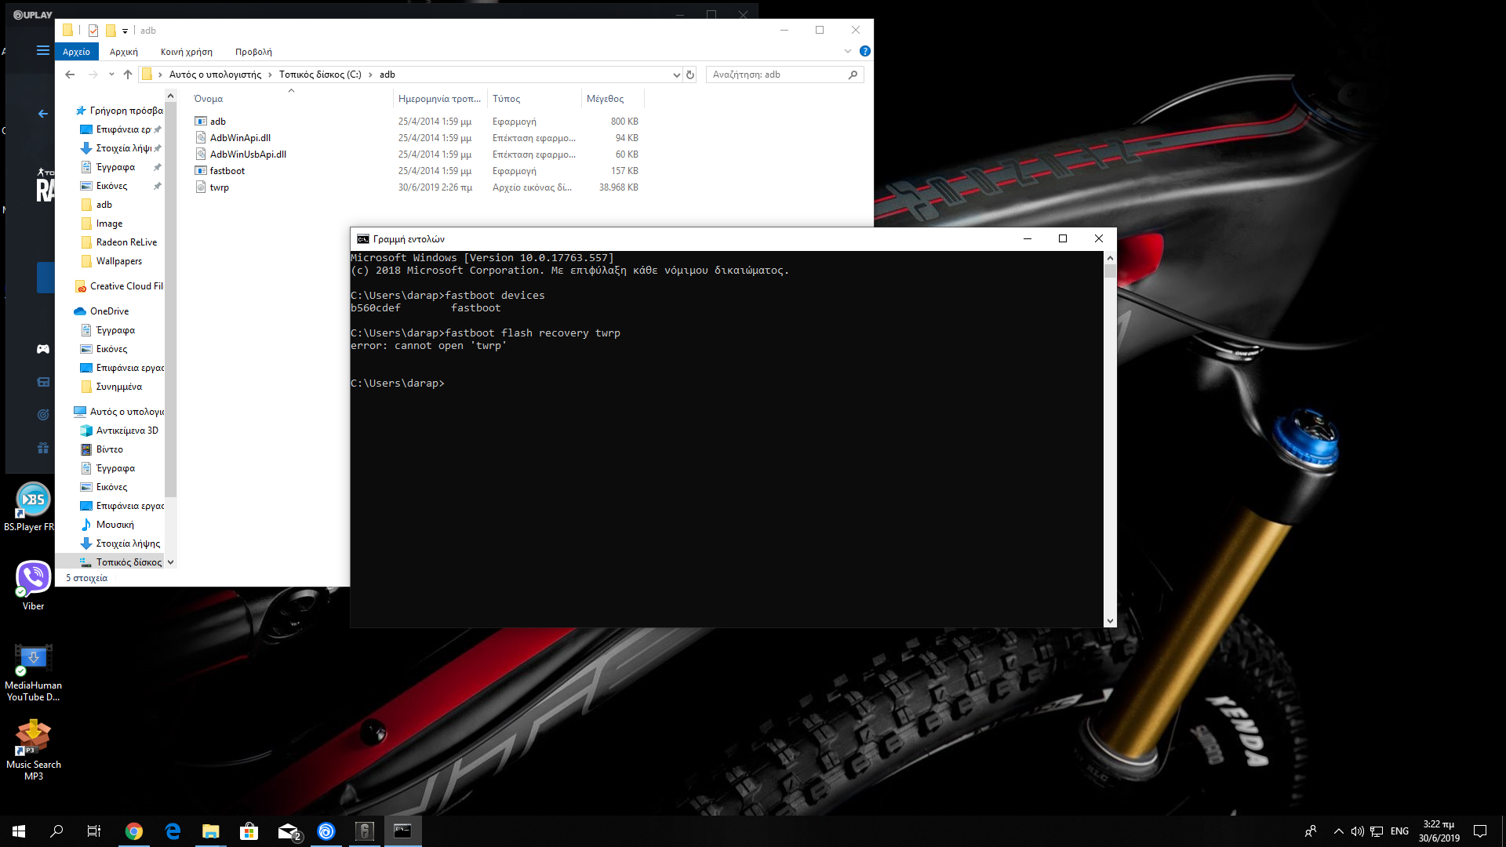
Task: Open the Αρχείο menu tab
Action: click(76, 52)
